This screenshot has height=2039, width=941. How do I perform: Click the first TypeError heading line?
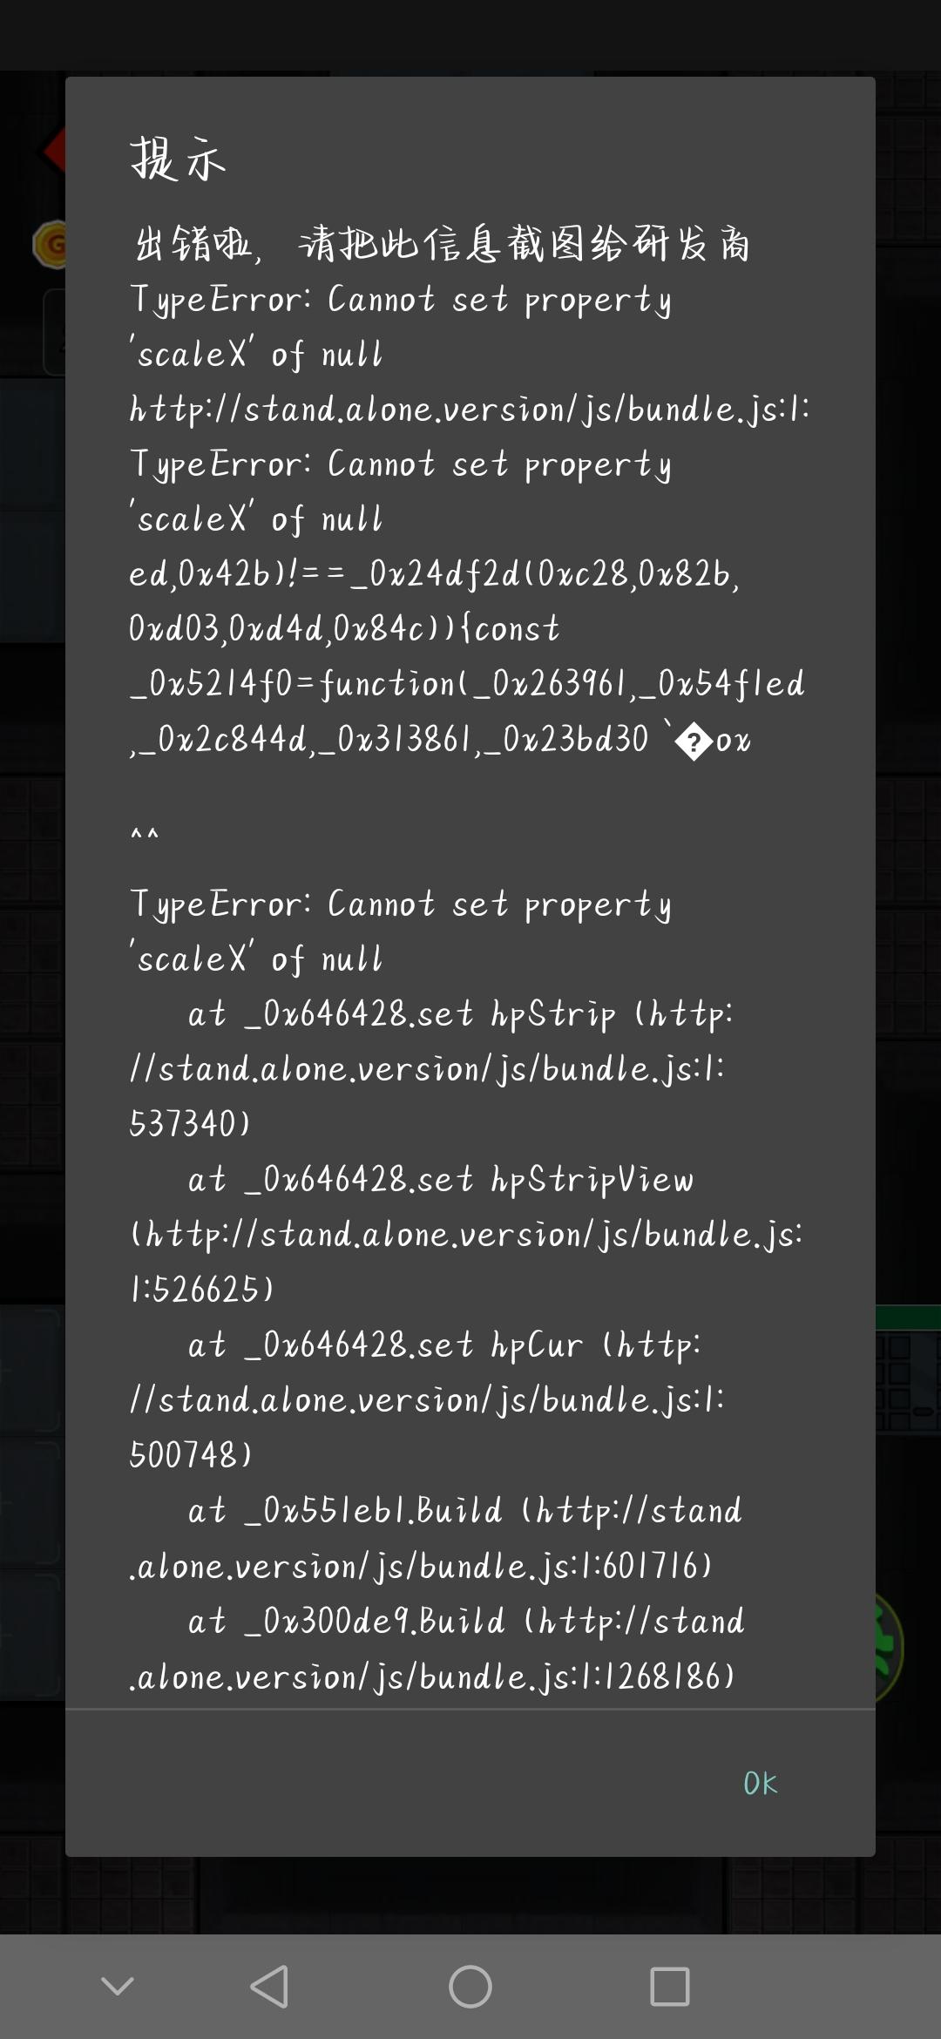(x=401, y=327)
